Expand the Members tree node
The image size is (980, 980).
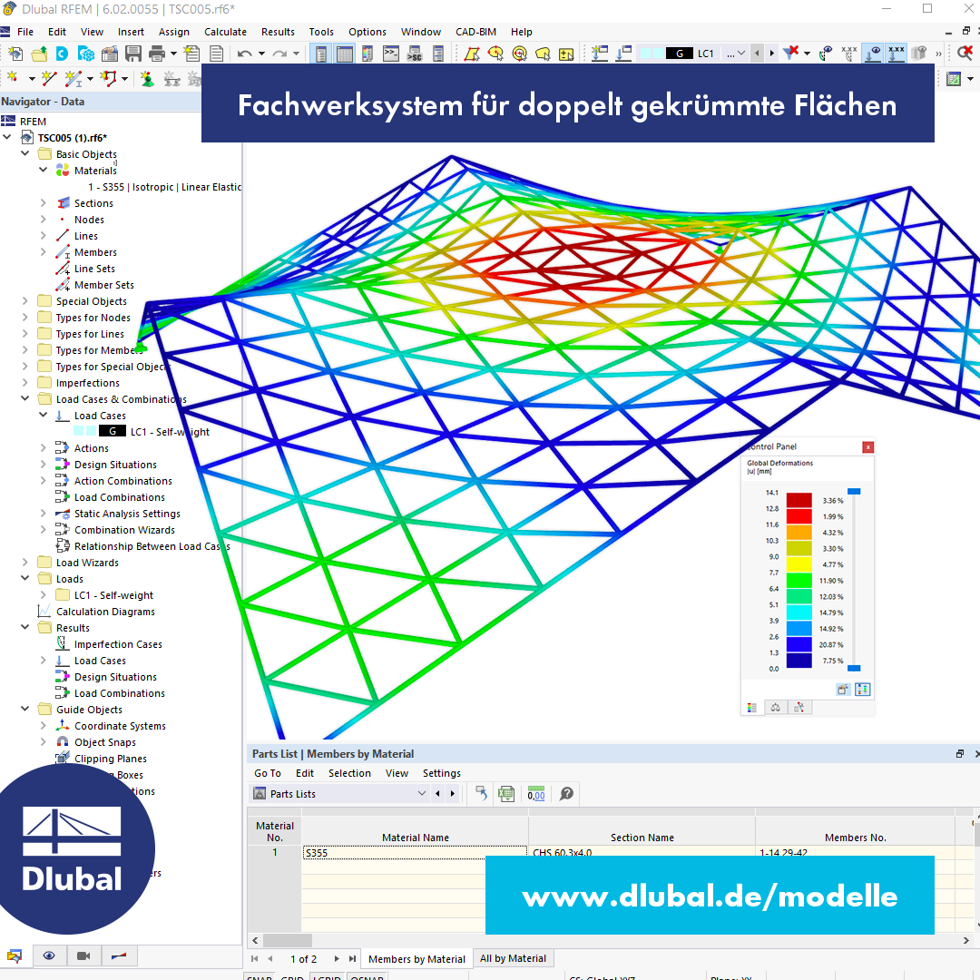point(44,252)
